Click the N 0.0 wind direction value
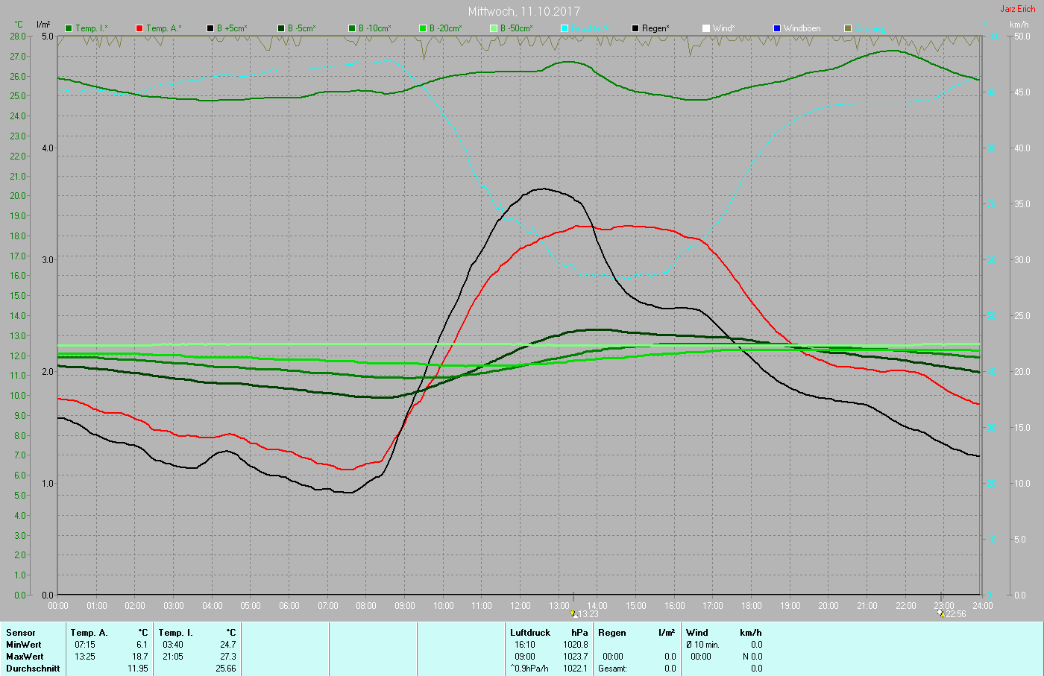1044x676 pixels. pos(752,657)
